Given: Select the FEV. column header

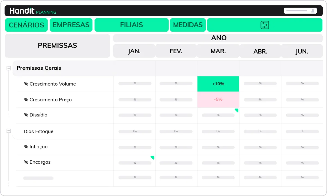Looking at the screenshot, I should pyautogui.click(x=176, y=51).
